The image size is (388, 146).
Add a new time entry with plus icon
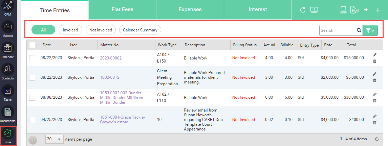tap(378, 10)
